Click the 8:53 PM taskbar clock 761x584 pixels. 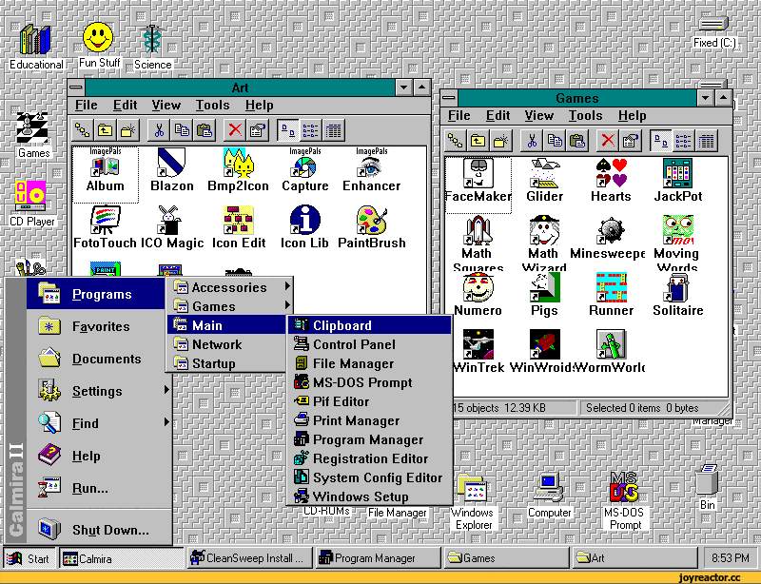(730, 558)
